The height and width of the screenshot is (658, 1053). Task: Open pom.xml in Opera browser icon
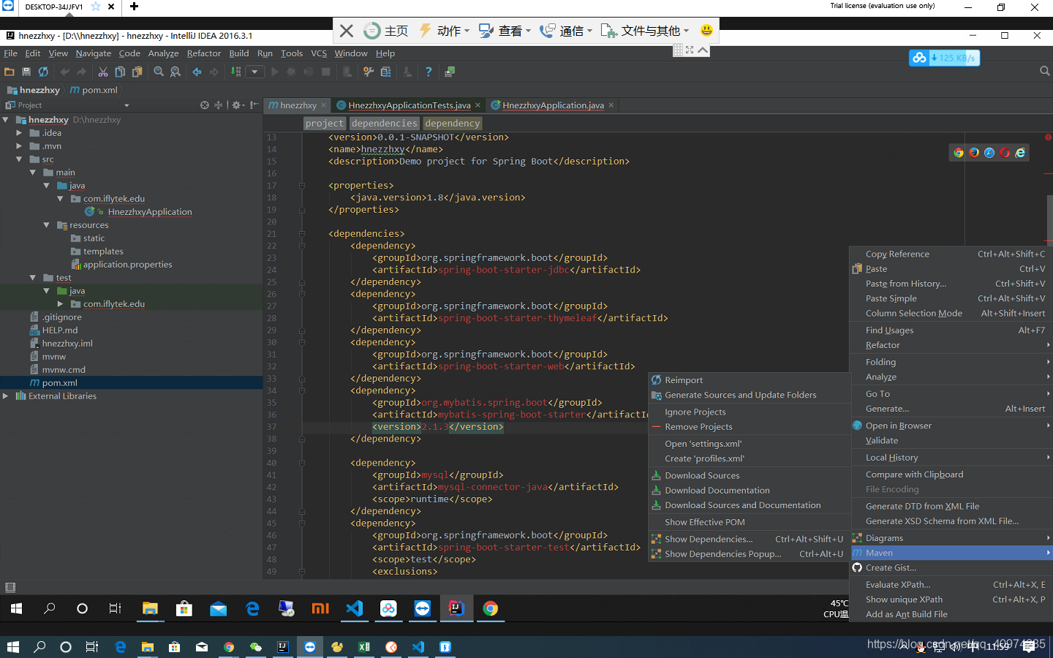pos(1005,153)
